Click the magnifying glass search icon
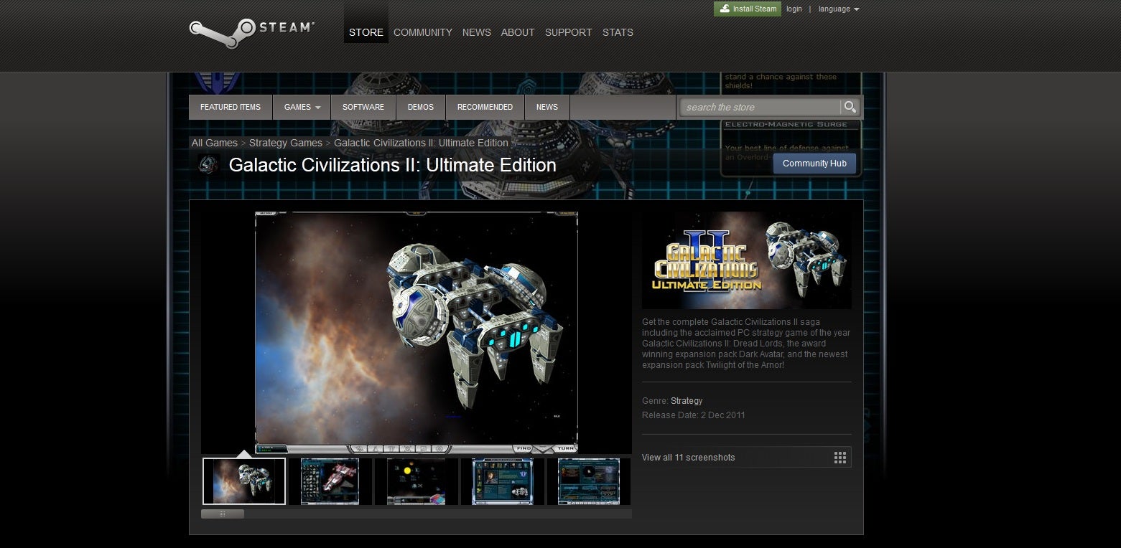1121x548 pixels. coord(850,107)
